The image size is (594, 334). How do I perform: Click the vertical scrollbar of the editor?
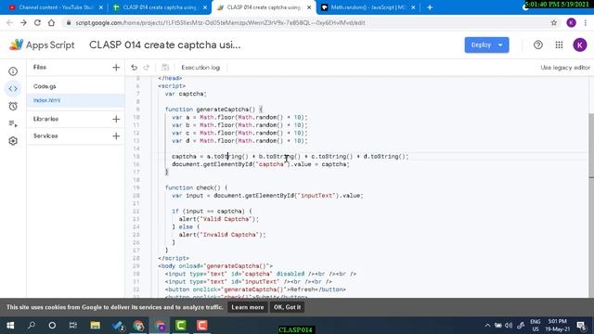tap(591, 145)
